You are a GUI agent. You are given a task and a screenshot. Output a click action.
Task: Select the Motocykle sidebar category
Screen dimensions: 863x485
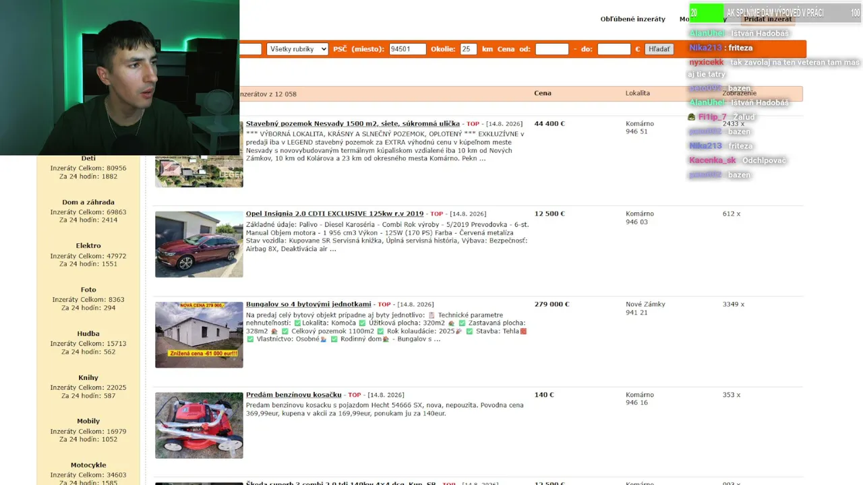[x=88, y=465]
